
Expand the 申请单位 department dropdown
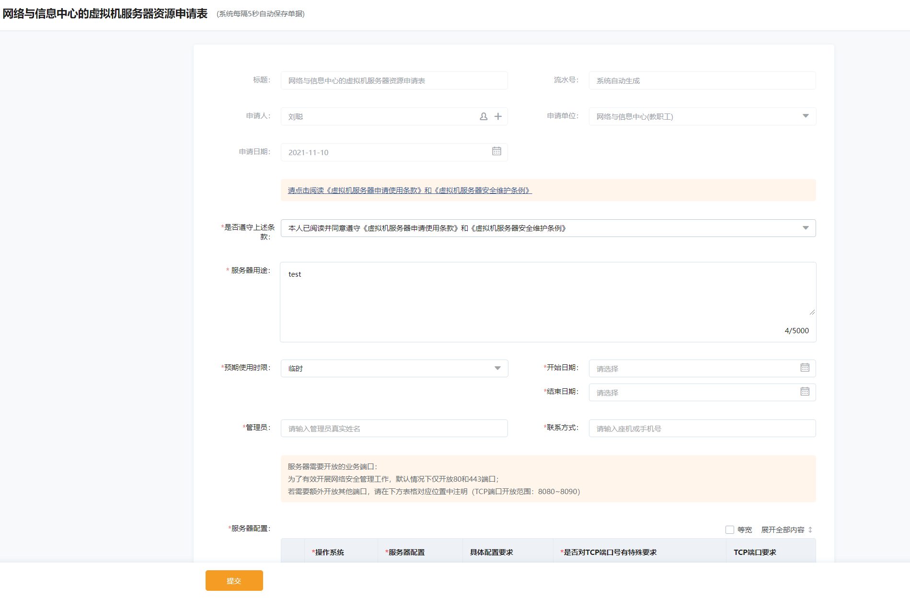[806, 116]
